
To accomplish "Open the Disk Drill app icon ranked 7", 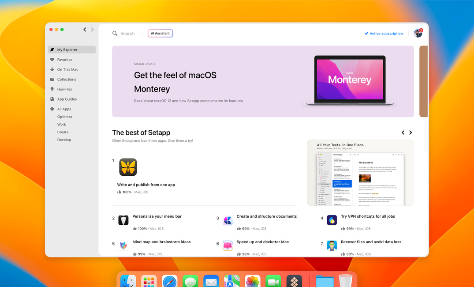I will point(332,245).
